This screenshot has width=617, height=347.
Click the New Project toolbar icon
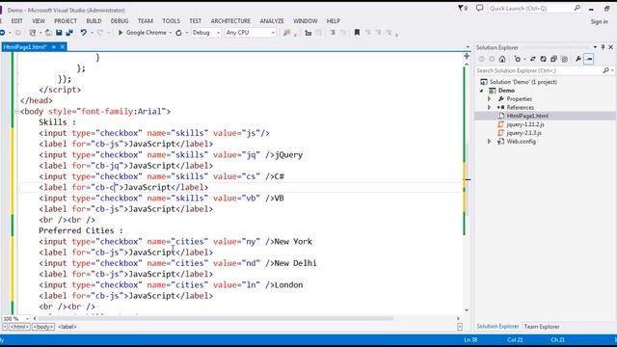coord(33,33)
